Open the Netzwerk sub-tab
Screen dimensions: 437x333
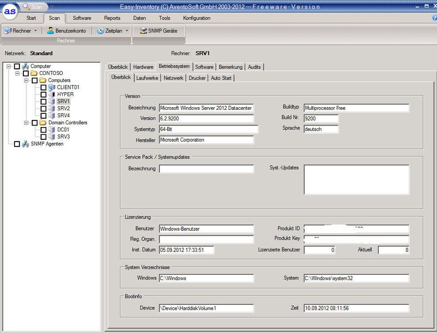pyautogui.click(x=173, y=78)
